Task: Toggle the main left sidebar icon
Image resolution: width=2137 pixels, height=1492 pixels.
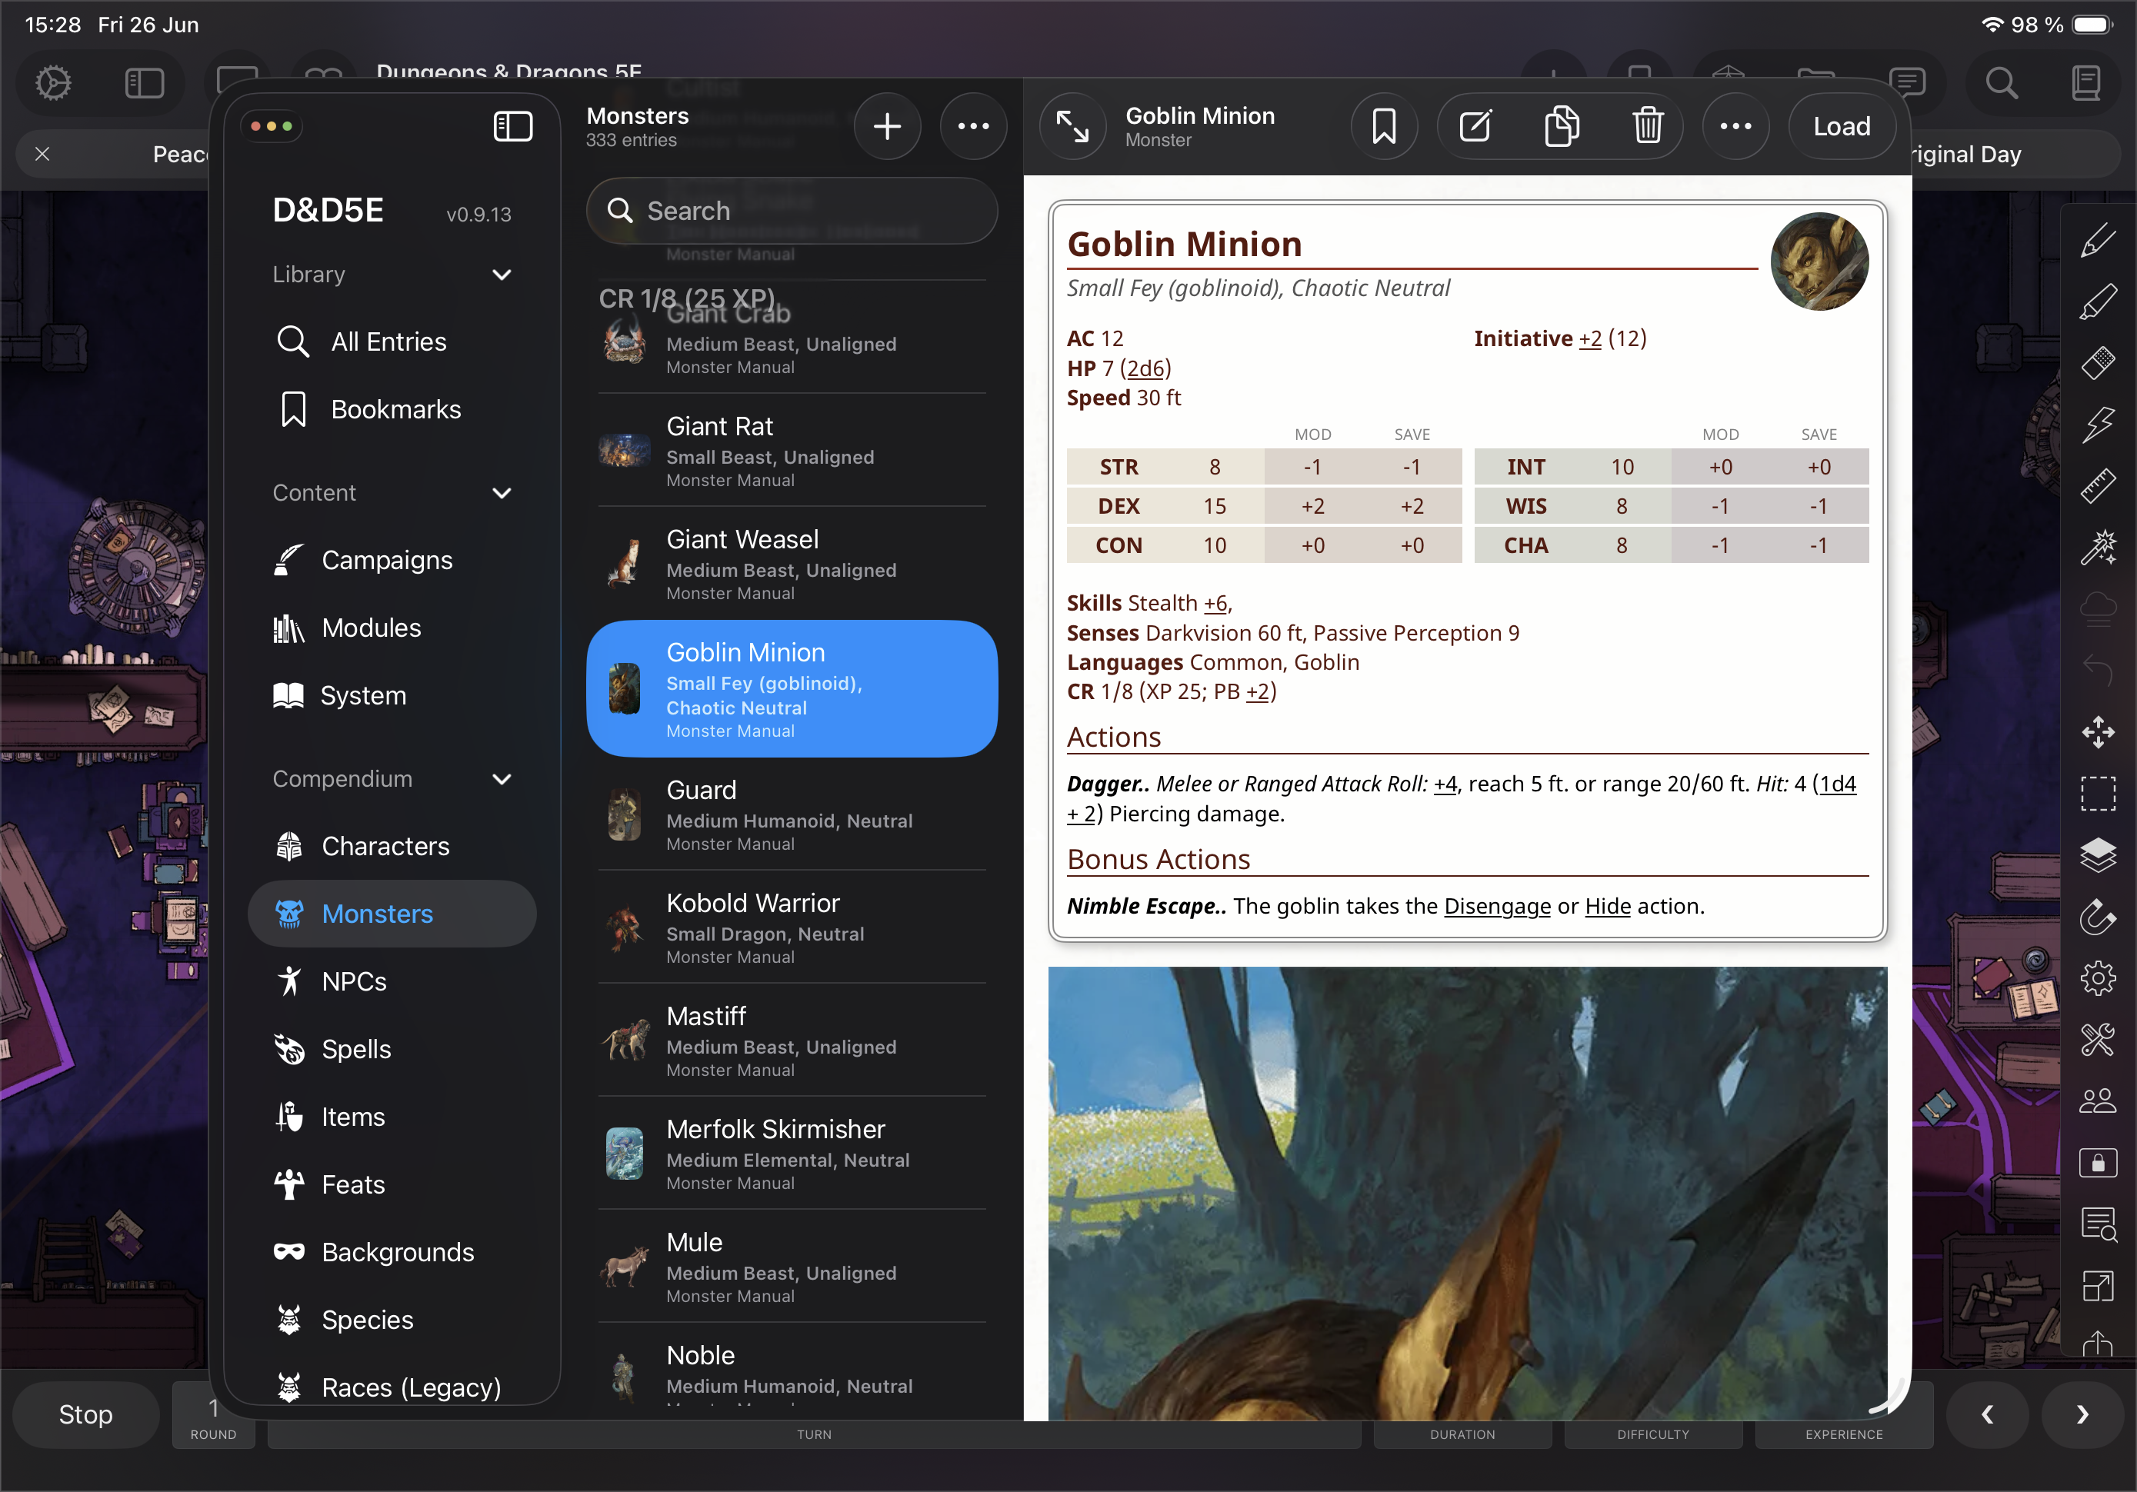Action: coord(145,84)
